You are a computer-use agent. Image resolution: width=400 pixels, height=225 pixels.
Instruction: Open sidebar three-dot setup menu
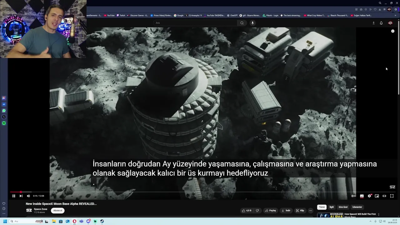[4, 214]
